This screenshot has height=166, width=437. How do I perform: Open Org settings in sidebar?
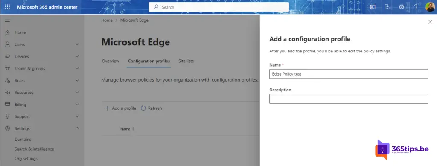(x=26, y=159)
